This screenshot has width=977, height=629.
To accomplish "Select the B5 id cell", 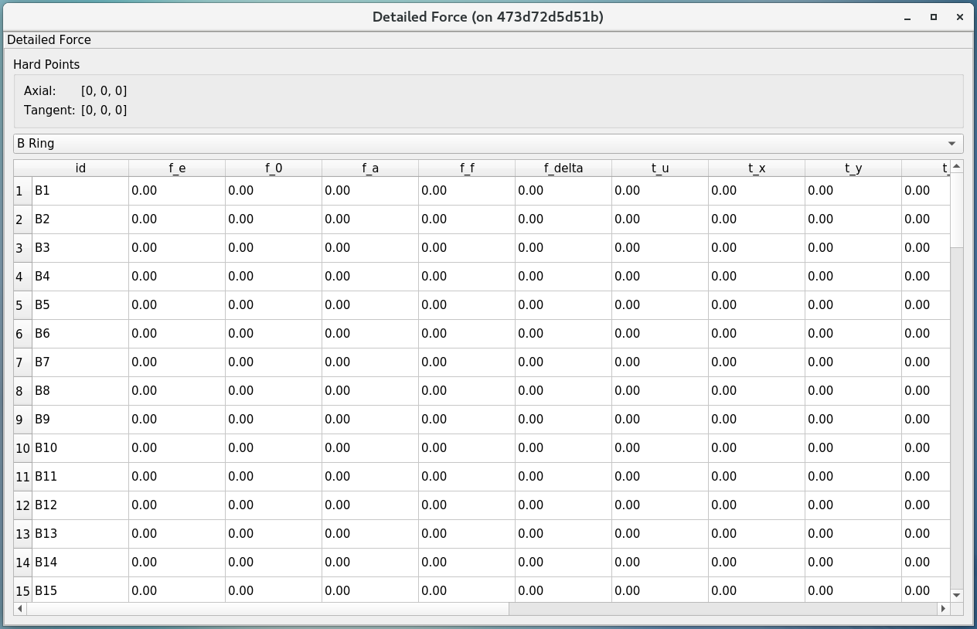I will pos(80,305).
